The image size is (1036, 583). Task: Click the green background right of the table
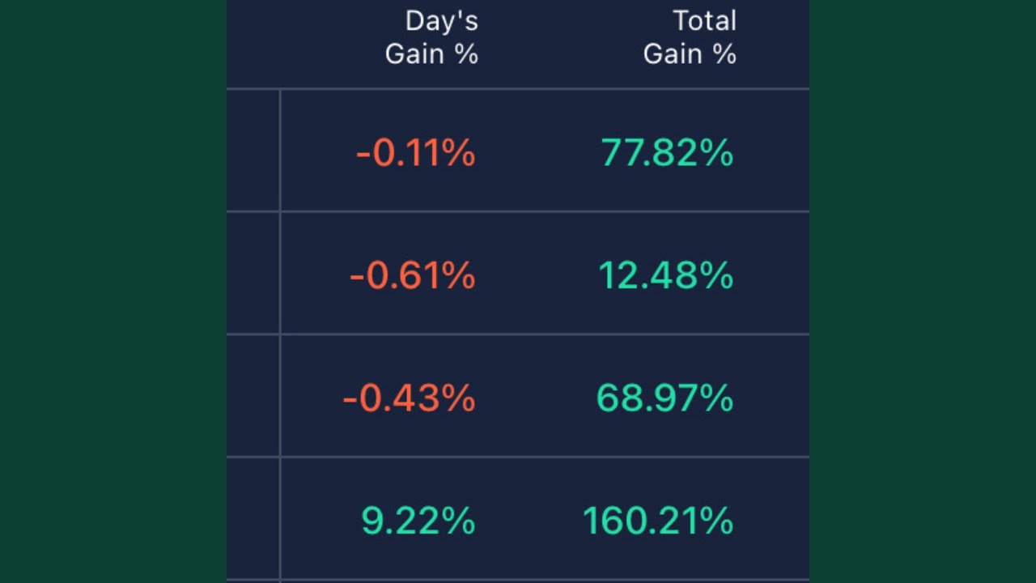(923, 291)
